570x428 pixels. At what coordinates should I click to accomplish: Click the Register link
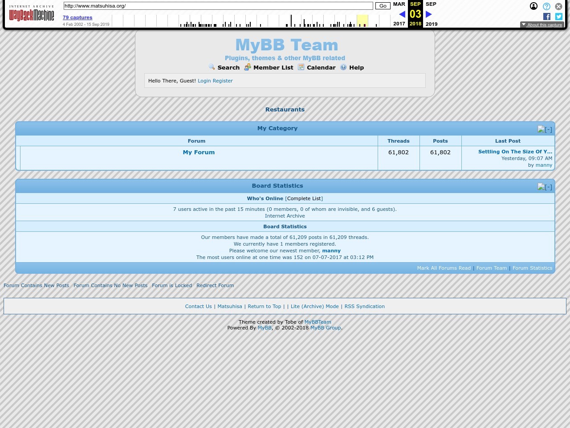click(223, 81)
